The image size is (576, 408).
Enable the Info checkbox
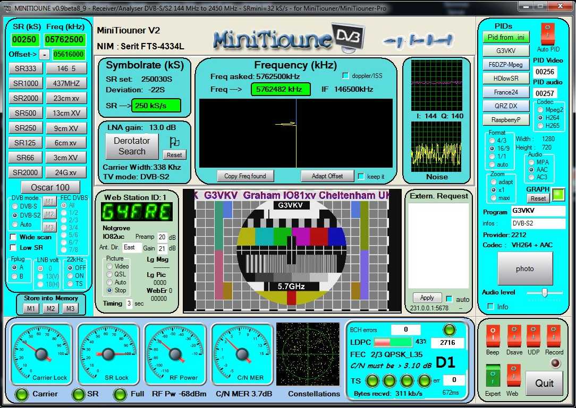pos(490,306)
